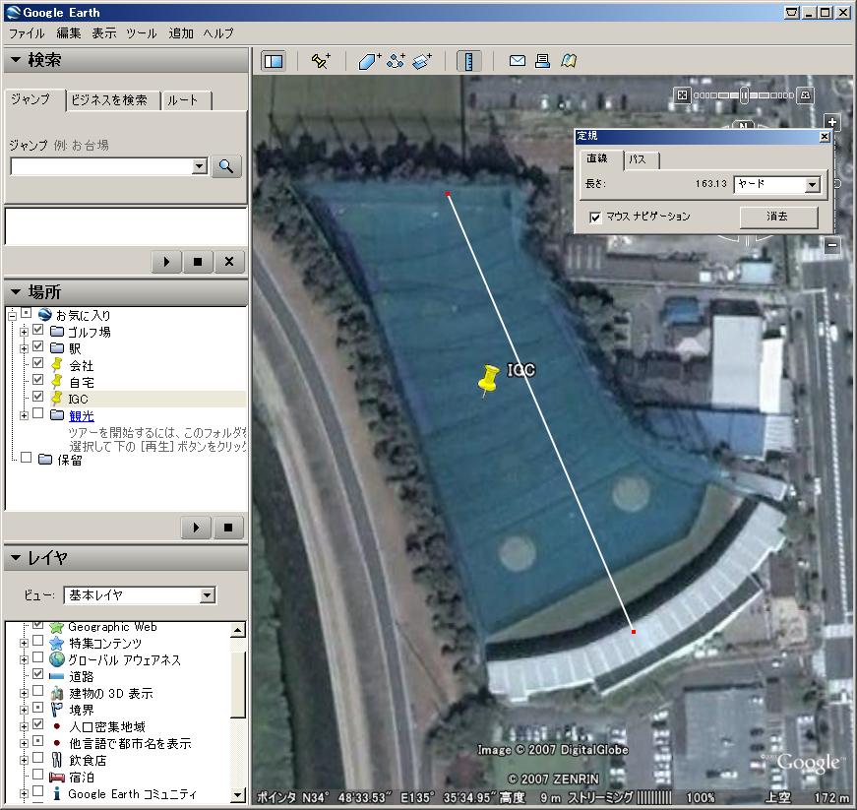
Task: Expand the 駅 folder
Action: point(24,348)
